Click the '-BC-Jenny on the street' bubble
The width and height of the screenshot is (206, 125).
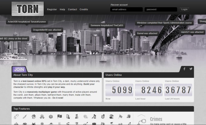click(x=14, y=39)
